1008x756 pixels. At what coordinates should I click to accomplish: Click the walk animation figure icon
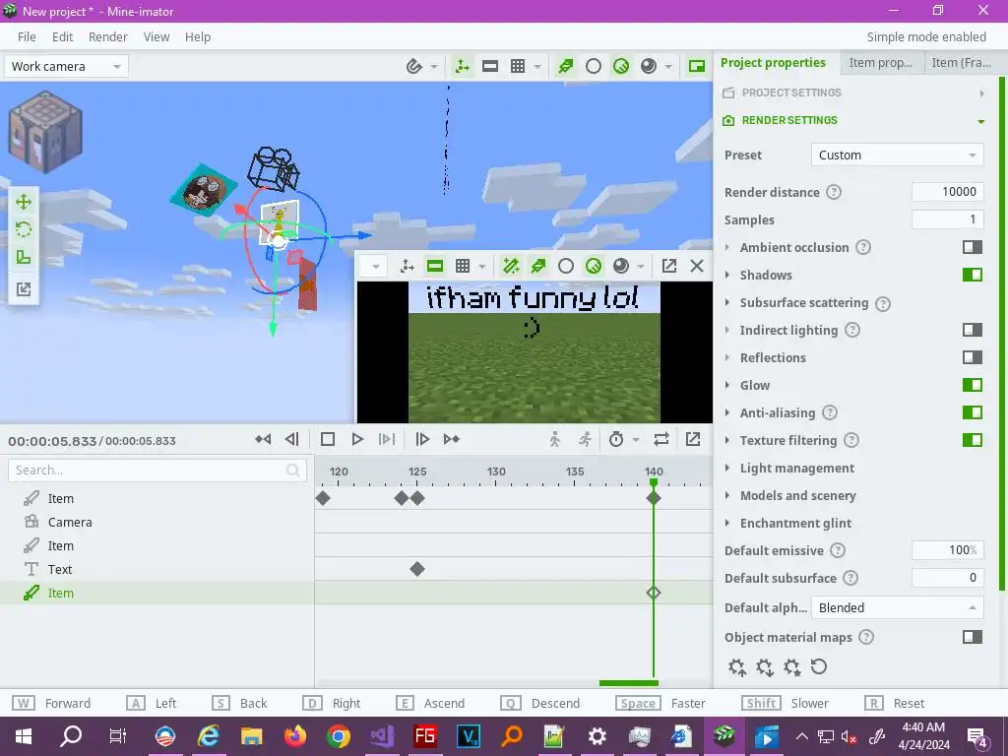[555, 439]
